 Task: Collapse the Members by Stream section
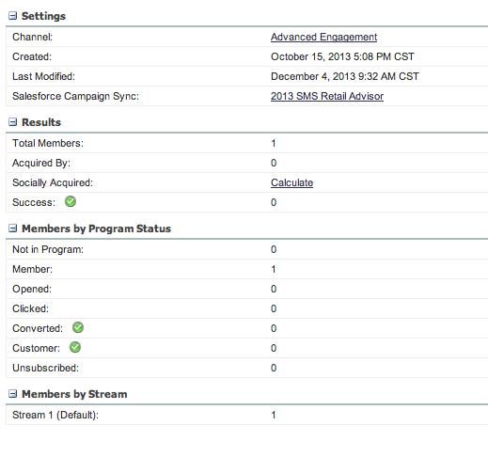pyautogui.click(x=12, y=394)
